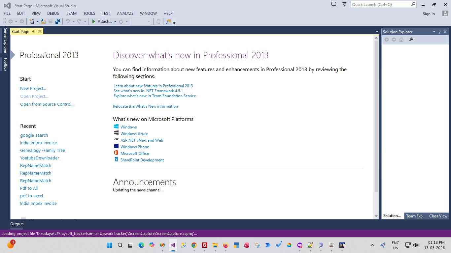This screenshot has height=253, width=451.
Task: Click the Solution Explorer Properties wrench icon
Action: 411,40
